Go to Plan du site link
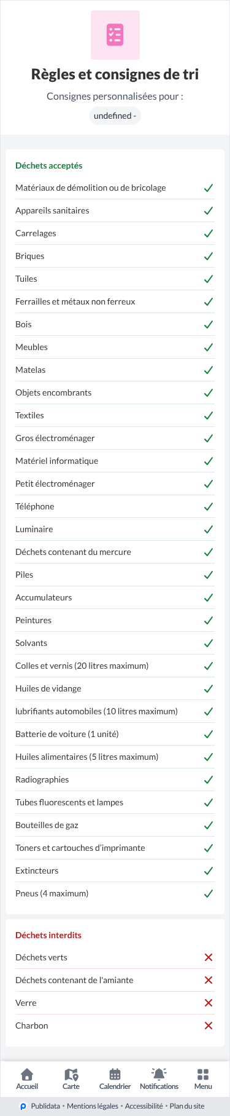This screenshot has height=1116, width=230. (x=187, y=1106)
